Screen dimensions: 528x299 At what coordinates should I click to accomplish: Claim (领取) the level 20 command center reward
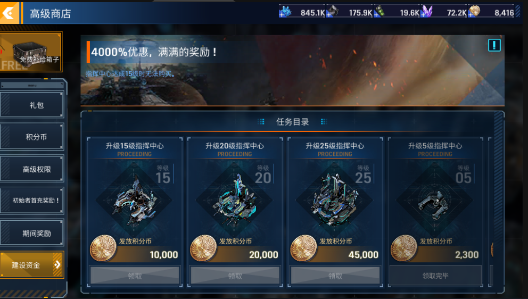(x=235, y=276)
